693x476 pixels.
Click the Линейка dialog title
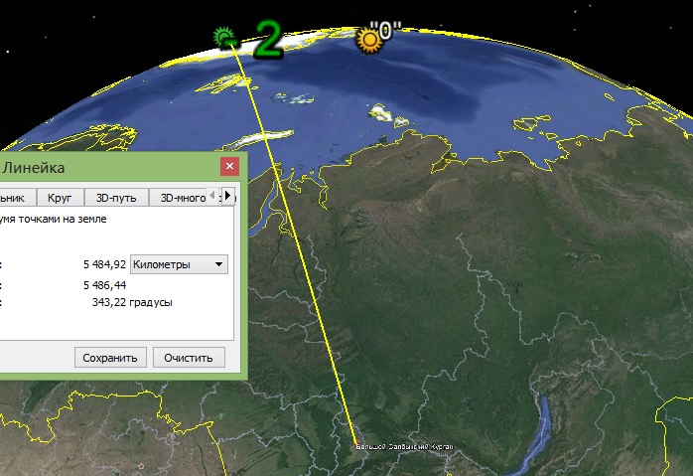click(34, 168)
